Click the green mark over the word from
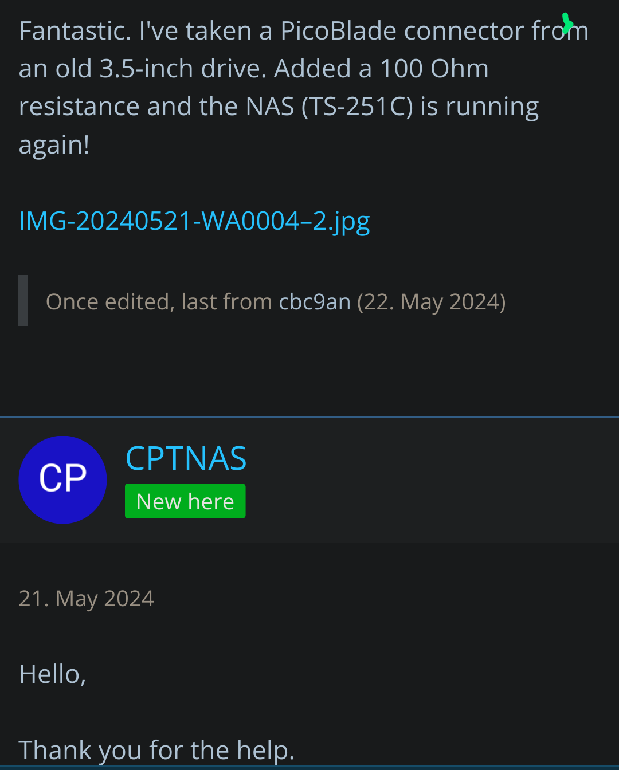Screen dimensions: 619x770 point(567,23)
